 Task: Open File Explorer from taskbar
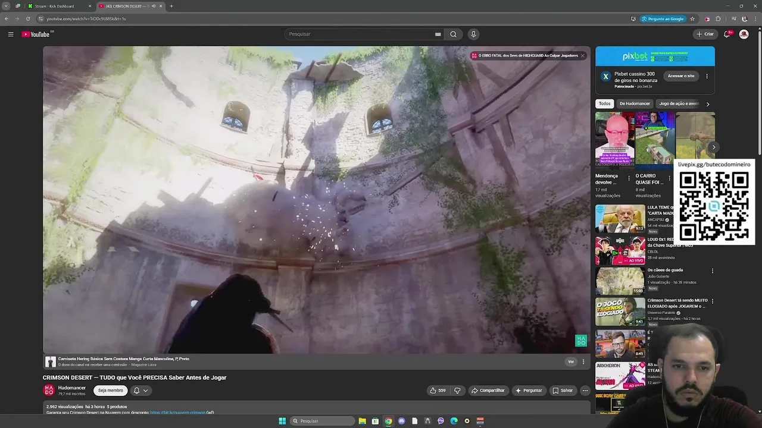tap(362, 421)
